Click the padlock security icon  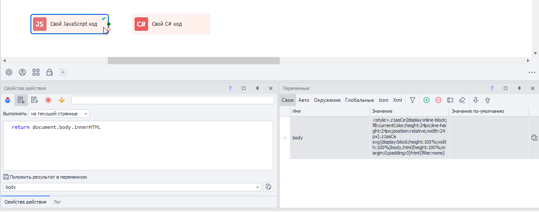coord(49,72)
